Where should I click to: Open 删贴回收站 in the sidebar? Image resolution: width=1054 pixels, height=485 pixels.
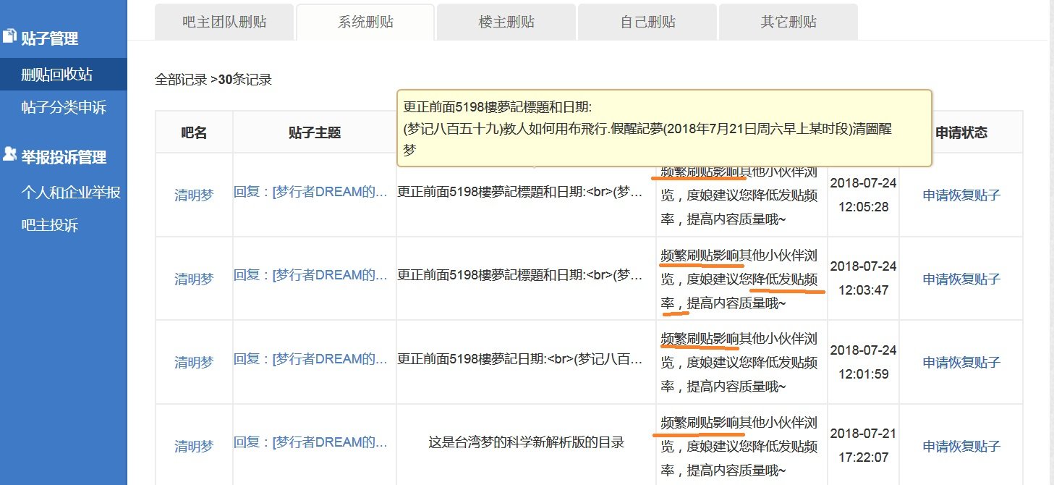(x=64, y=74)
